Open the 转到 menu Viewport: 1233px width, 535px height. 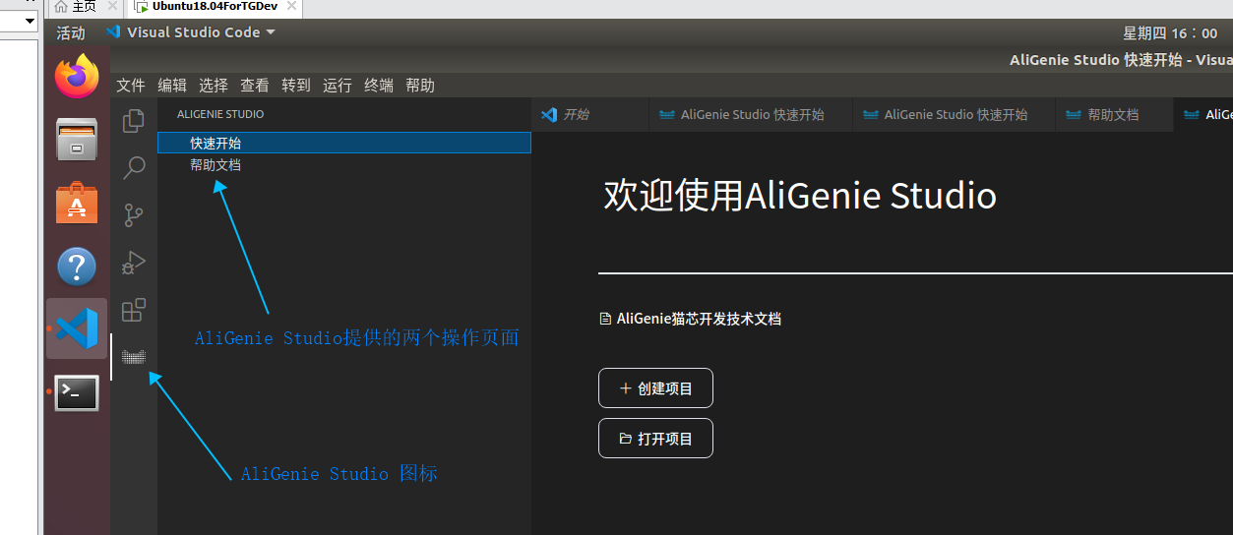tap(296, 86)
